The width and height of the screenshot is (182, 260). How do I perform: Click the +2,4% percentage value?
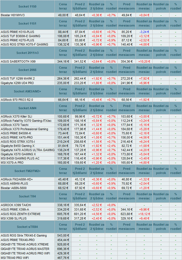tap(111, 146)
